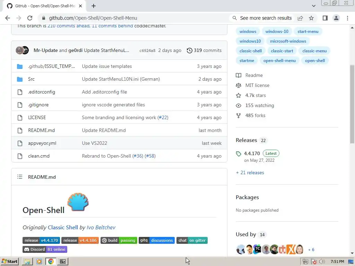Image resolution: width=355 pixels, height=266 pixels.
Task: Click the taskbar volume speaker icon
Action: click(x=322, y=262)
